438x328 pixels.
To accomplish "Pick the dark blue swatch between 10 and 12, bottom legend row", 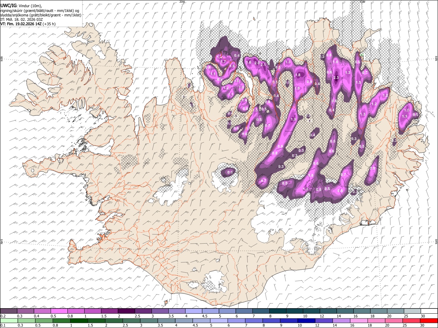I will (x=306, y=320).
